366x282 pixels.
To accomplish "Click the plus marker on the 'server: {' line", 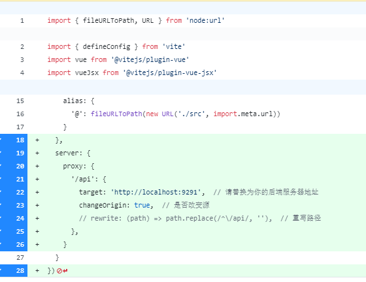I will 37,153.
